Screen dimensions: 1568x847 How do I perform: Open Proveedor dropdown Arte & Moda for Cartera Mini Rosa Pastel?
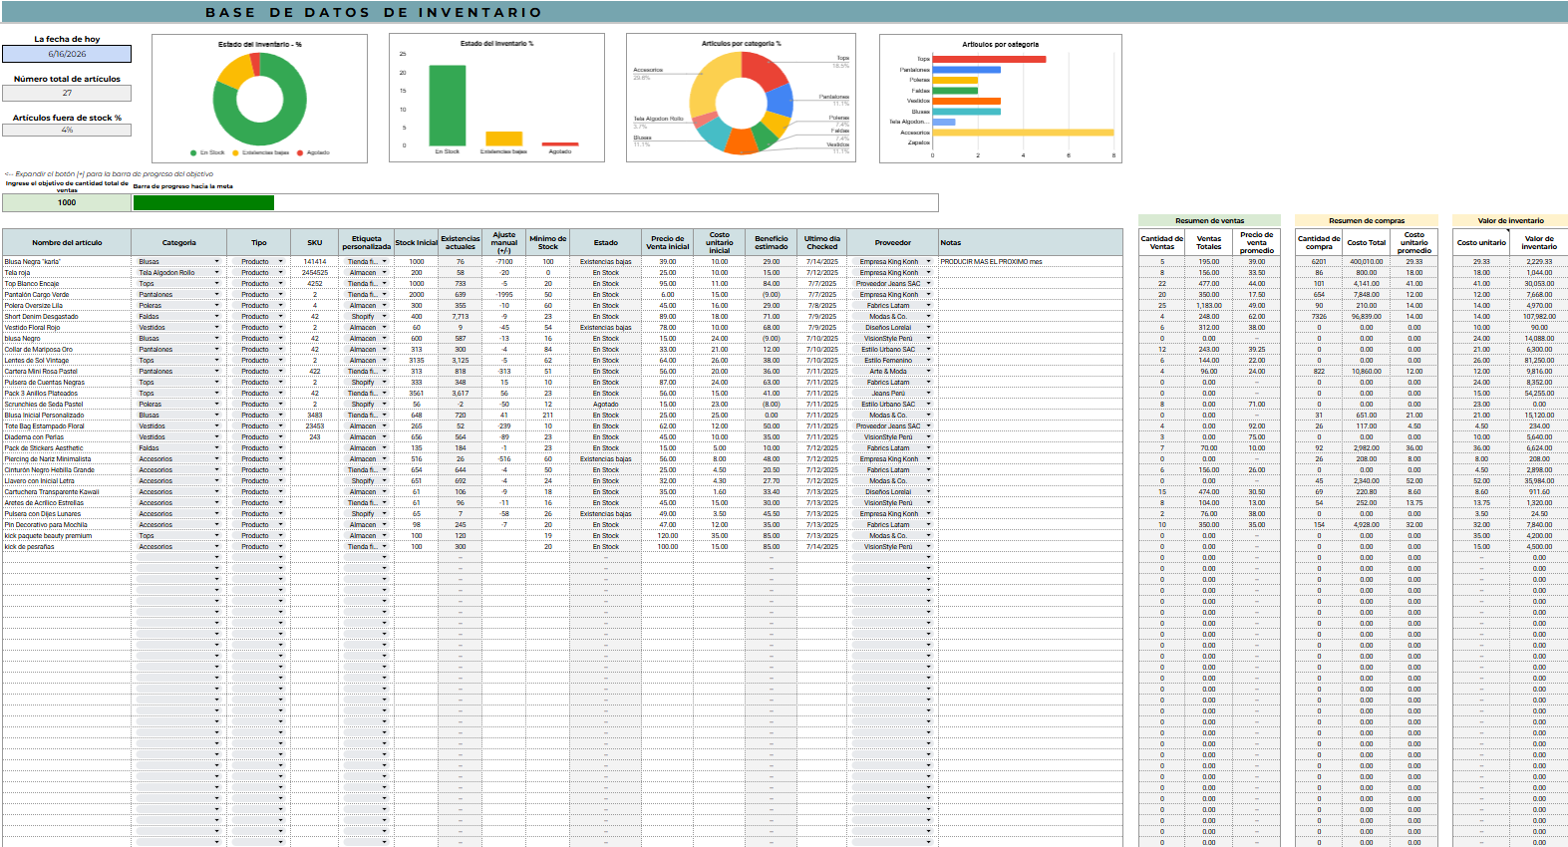(928, 371)
